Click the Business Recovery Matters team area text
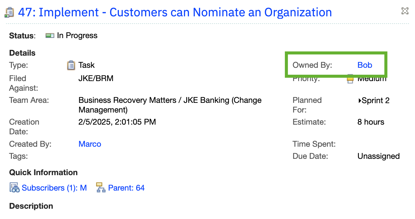 point(170,105)
